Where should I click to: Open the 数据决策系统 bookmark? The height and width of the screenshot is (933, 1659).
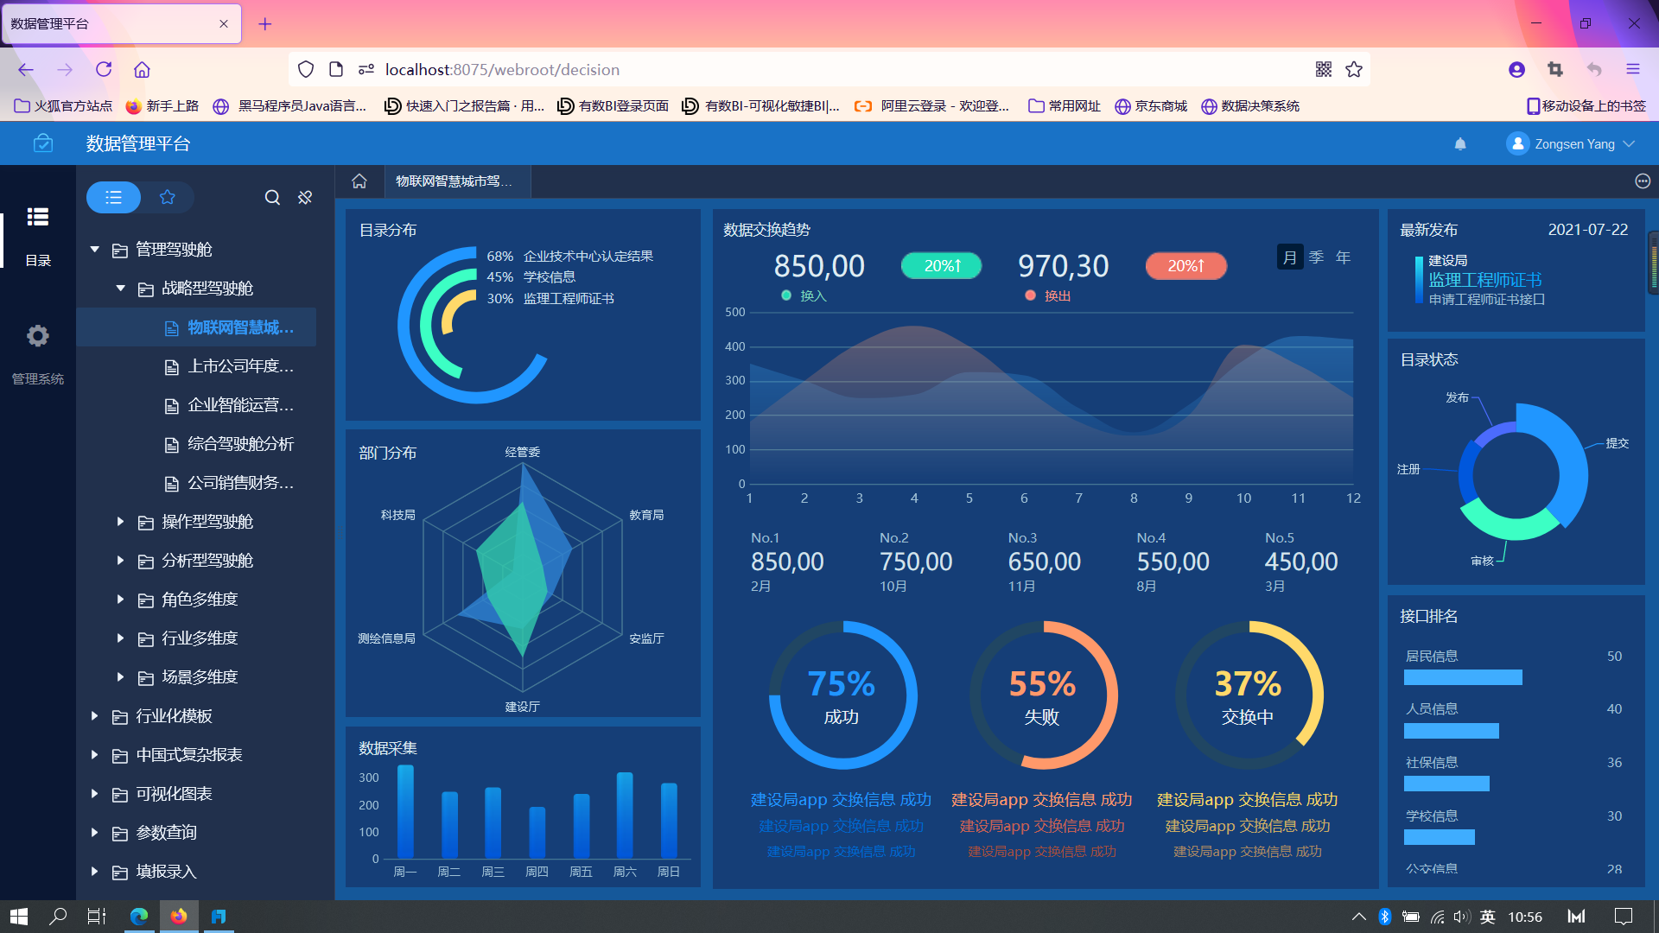point(1250,106)
